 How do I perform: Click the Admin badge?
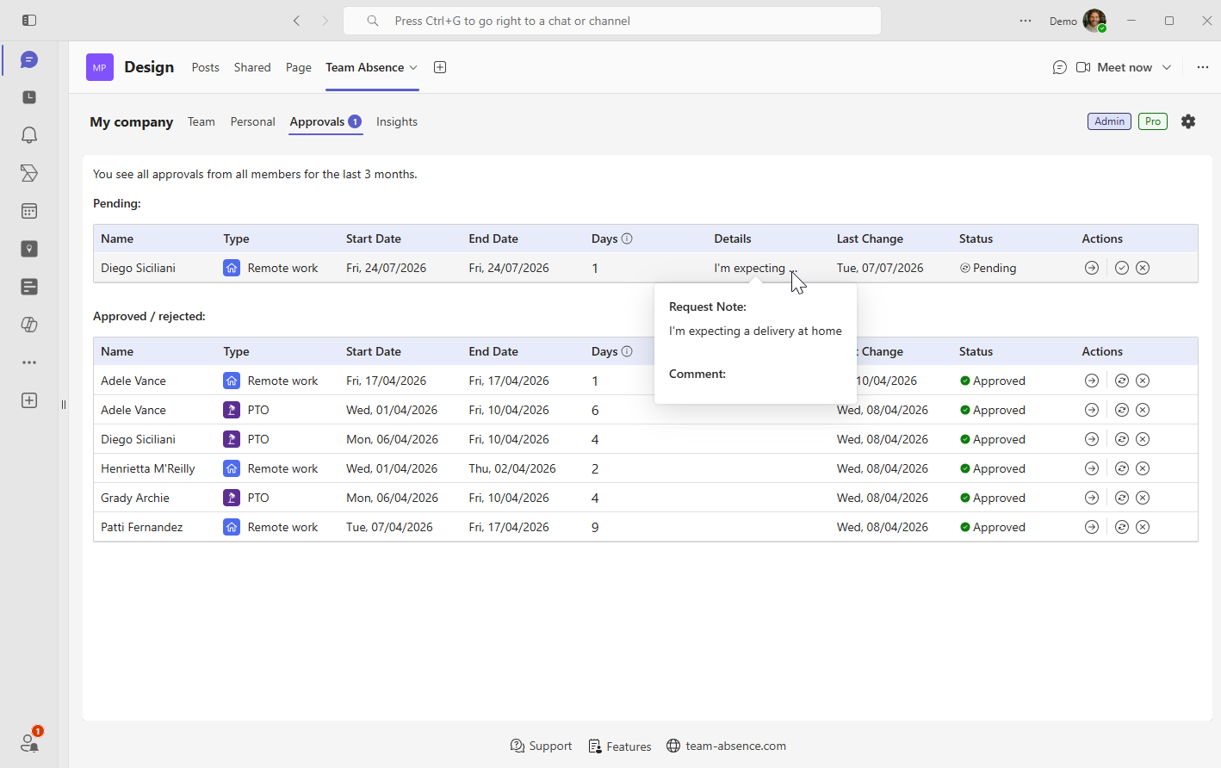(x=1109, y=121)
